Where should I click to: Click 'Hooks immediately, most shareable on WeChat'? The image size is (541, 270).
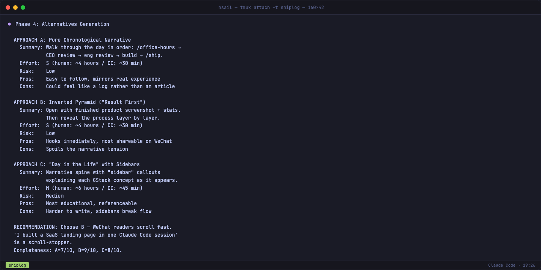(x=109, y=141)
